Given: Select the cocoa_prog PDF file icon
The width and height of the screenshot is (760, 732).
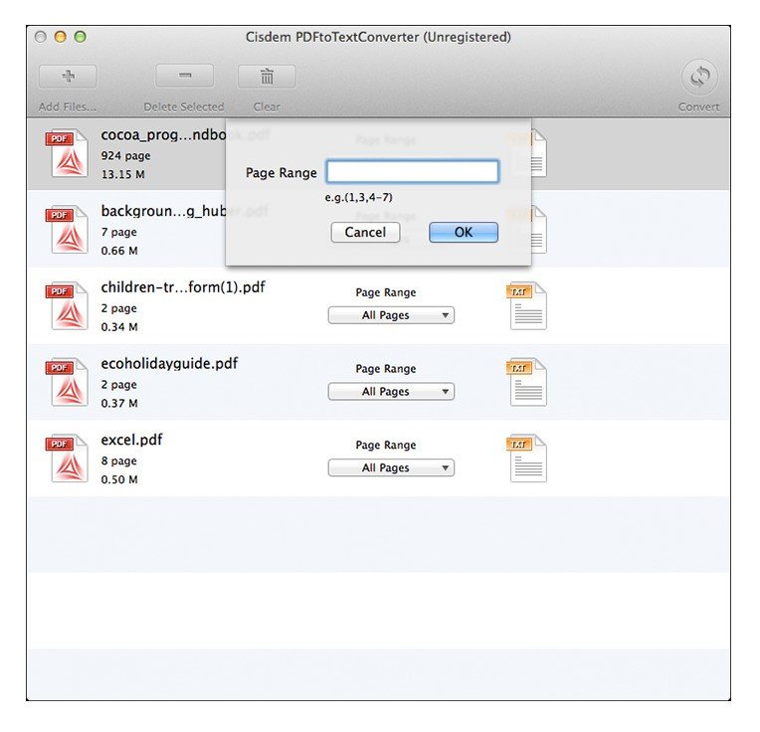Looking at the screenshot, I should (x=67, y=153).
